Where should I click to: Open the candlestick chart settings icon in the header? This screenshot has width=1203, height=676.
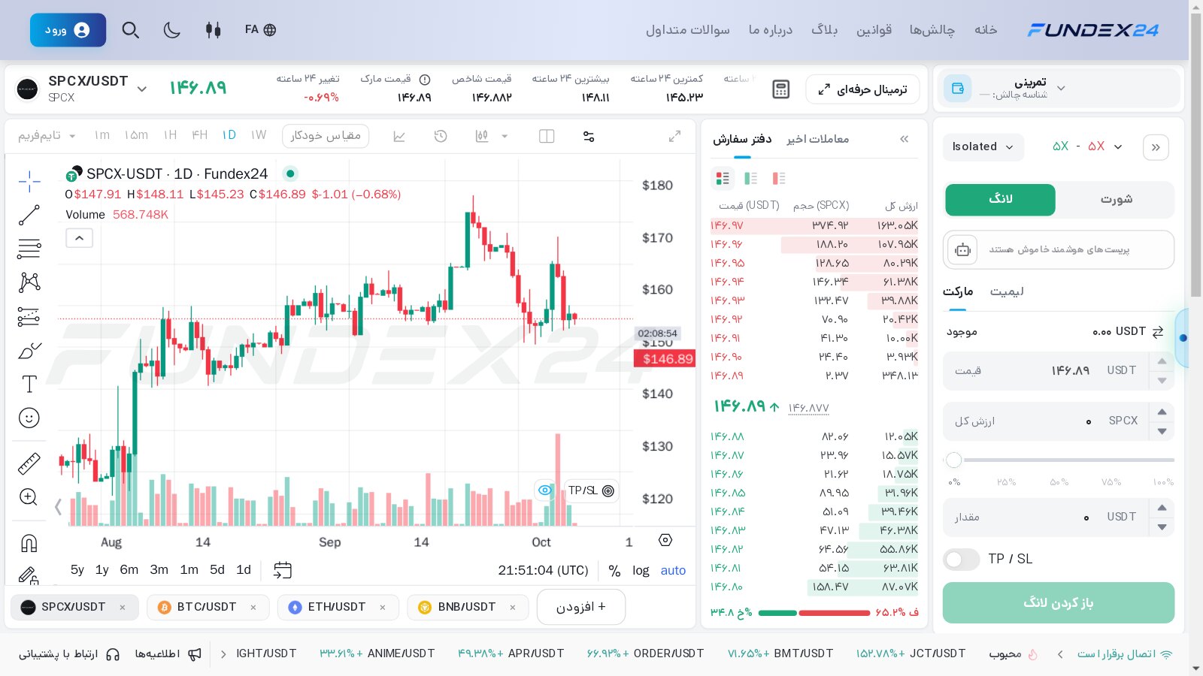tap(214, 30)
